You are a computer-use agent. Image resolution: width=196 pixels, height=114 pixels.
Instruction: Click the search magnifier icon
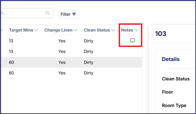click(48, 13)
